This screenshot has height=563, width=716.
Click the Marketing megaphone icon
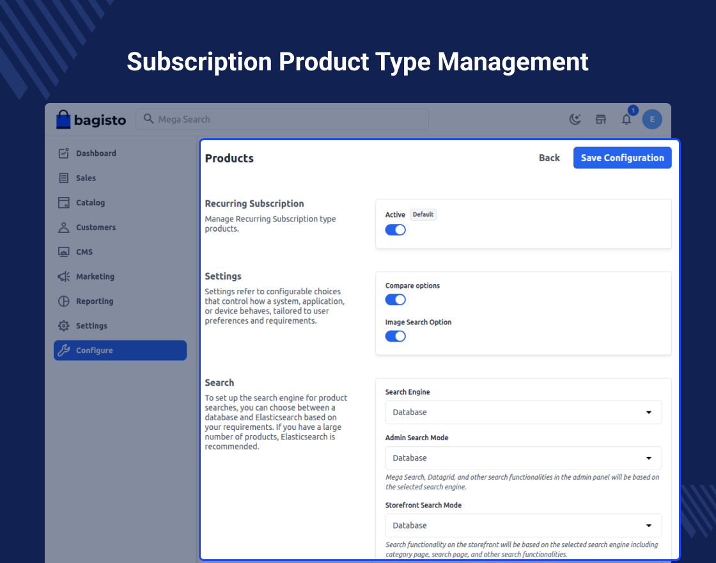pyautogui.click(x=63, y=277)
